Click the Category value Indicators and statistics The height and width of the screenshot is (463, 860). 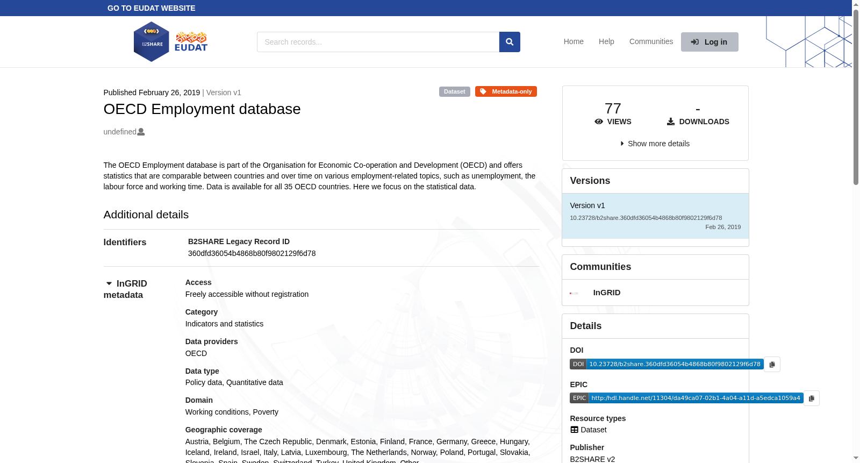pos(224,324)
